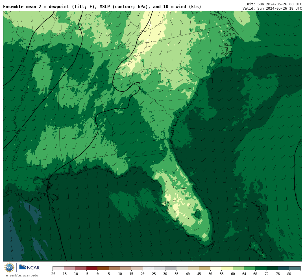This screenshot has width=305, height=279.
Task: Pick the gray swatch between 30 and 35
Action: [x=171, y=268]
